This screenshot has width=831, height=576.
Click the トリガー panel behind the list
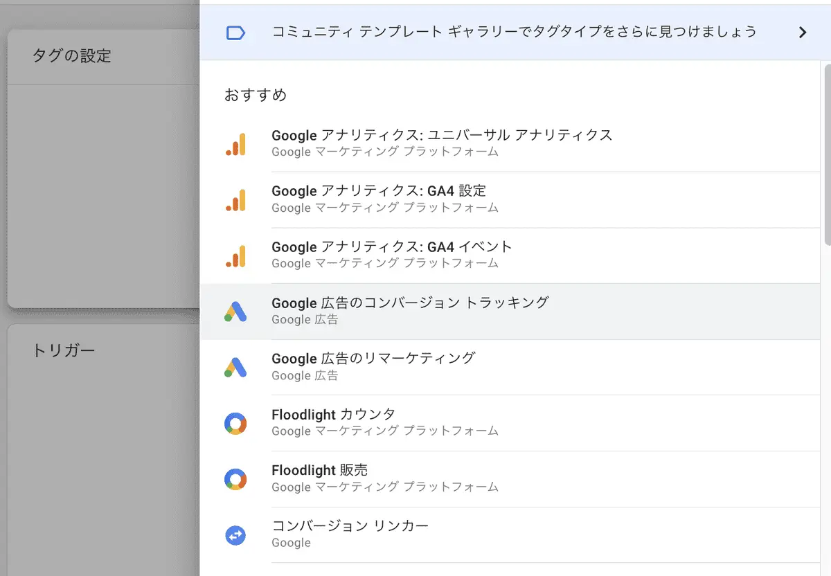click(x=104, y=450)
